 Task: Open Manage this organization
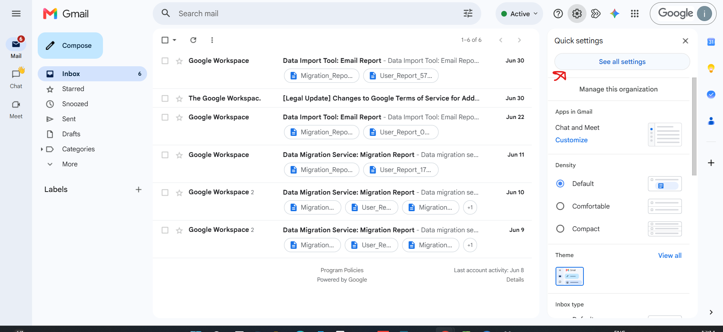(x=618, y=89)
